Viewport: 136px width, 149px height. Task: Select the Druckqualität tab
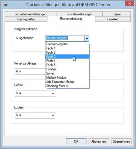click(x=26, y=19)
